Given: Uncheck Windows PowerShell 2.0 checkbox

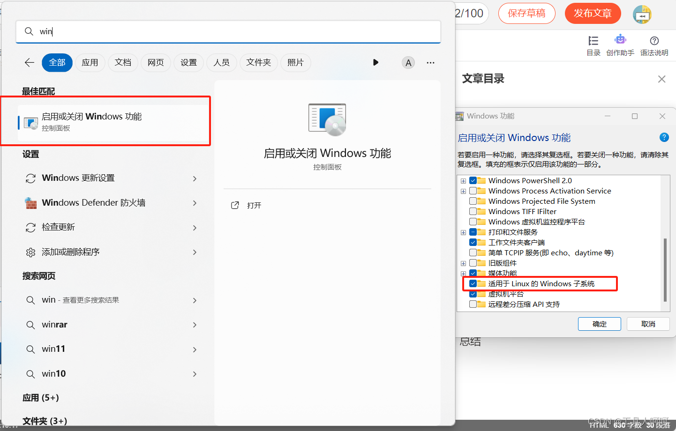Looking at the screenshot, I should click(473, 180).
